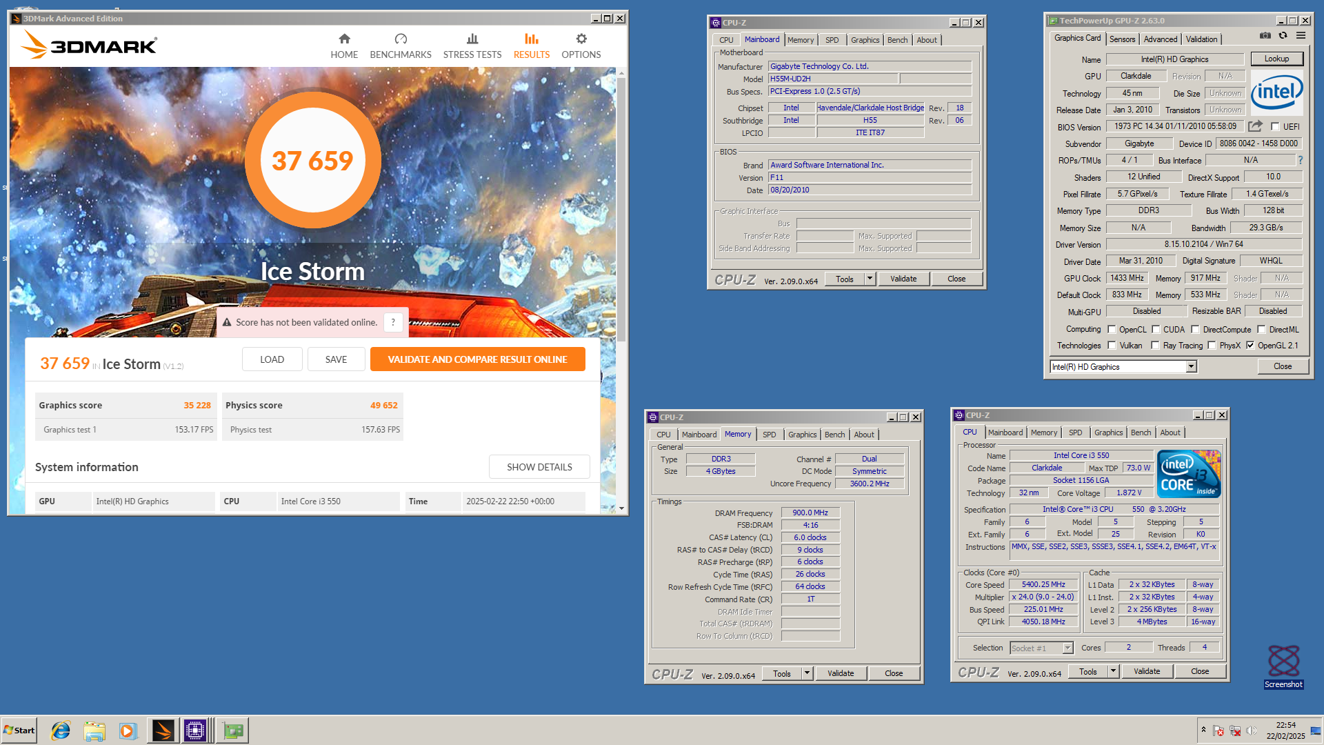Viewport: 1324px width, 745px height.
Task: Toggle the Ray Tracing checkbox
Action: [x=1155, y=346]
